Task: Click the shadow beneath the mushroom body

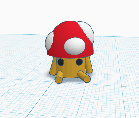Action: 71,80
